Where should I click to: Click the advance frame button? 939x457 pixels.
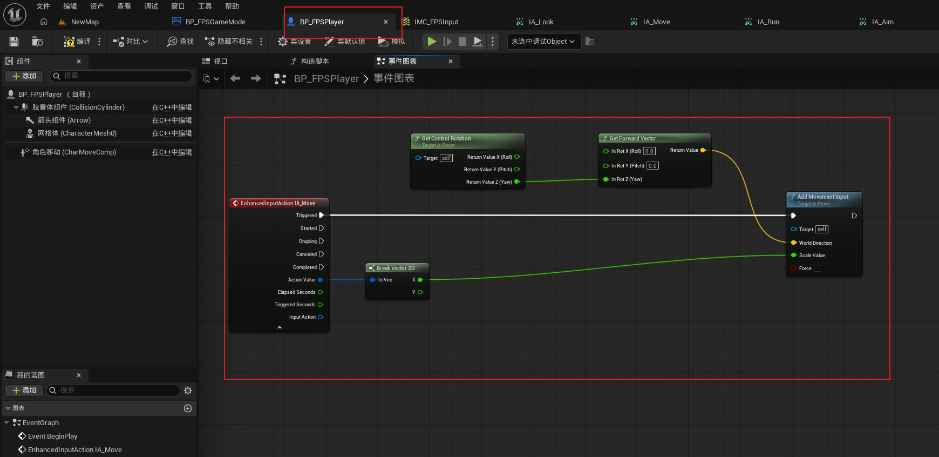click(447, 42)
